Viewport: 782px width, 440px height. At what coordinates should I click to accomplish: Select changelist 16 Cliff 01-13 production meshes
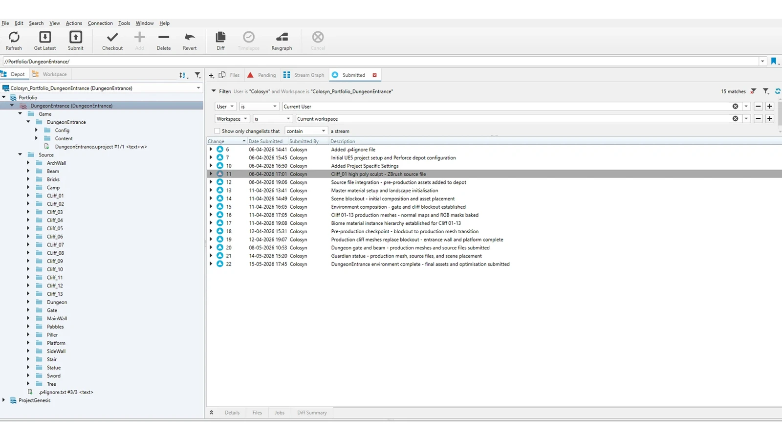point(494,215)
